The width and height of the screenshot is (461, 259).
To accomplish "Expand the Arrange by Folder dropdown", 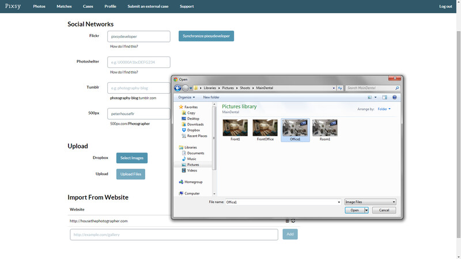I will tap(384, 109).
